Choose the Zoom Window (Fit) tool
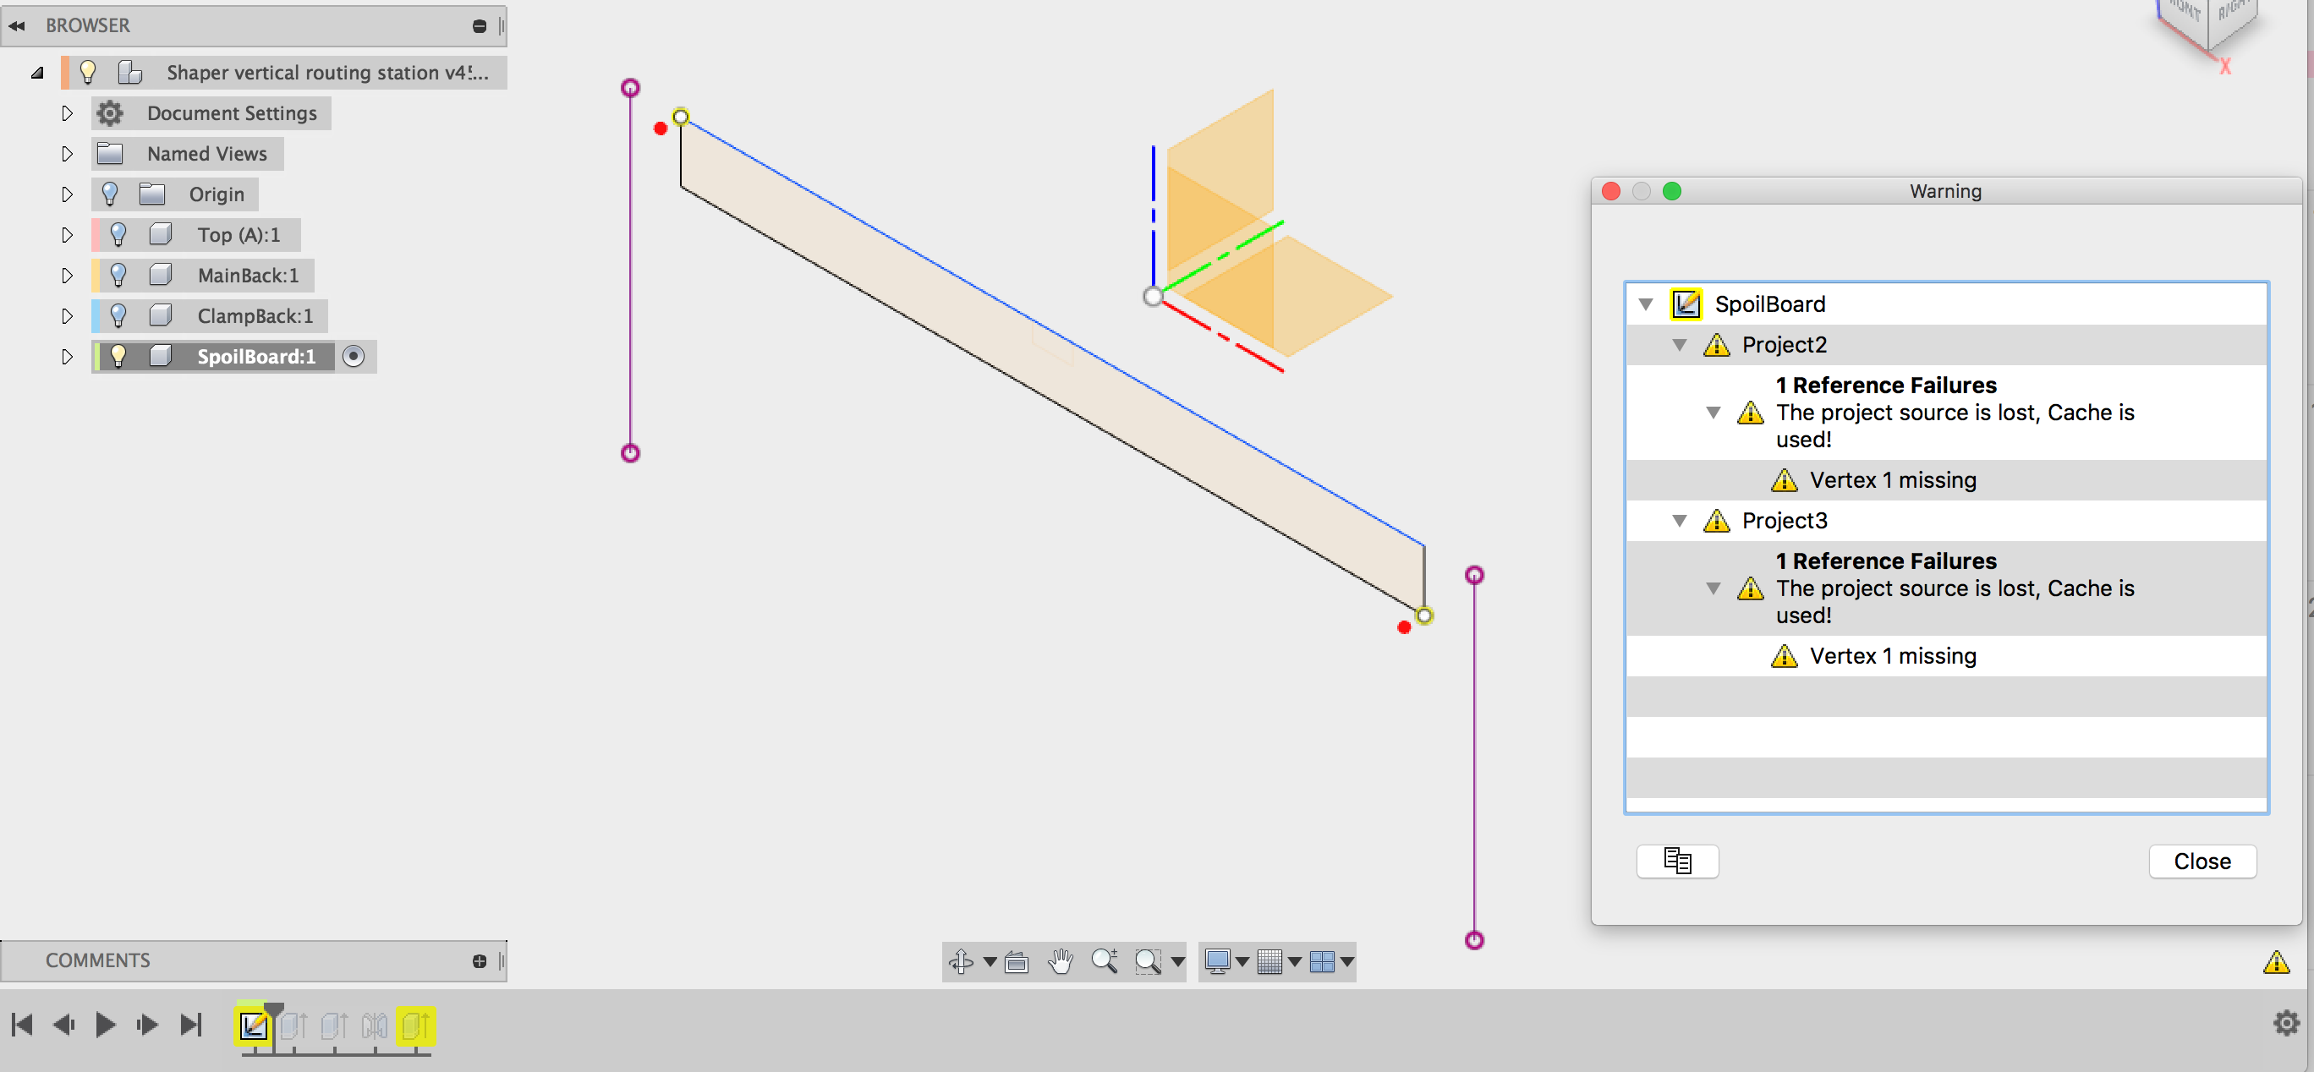 coord(1148,961)
